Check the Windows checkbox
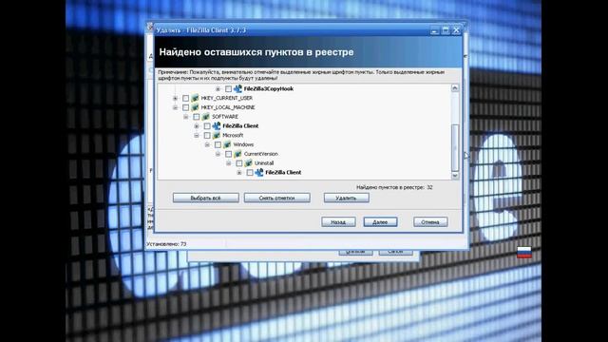The image size is (608, 342). tap(218, 144)
